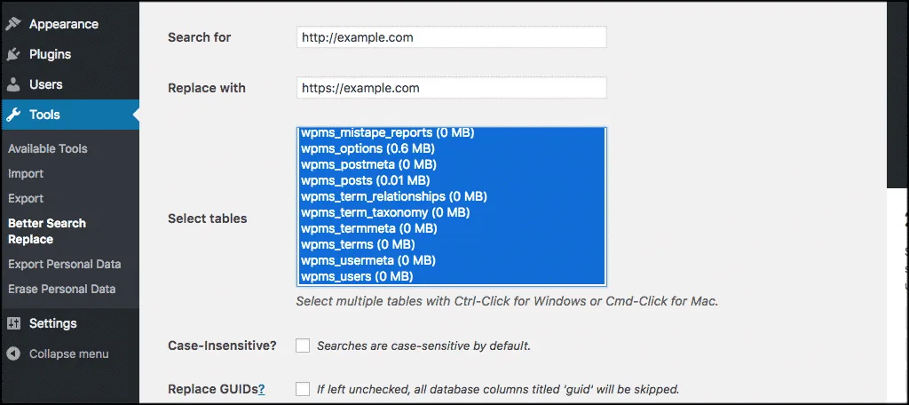This screenshot has height=405, width=909.
Task: Focus the Search for input field
Action: pos(452,37)
